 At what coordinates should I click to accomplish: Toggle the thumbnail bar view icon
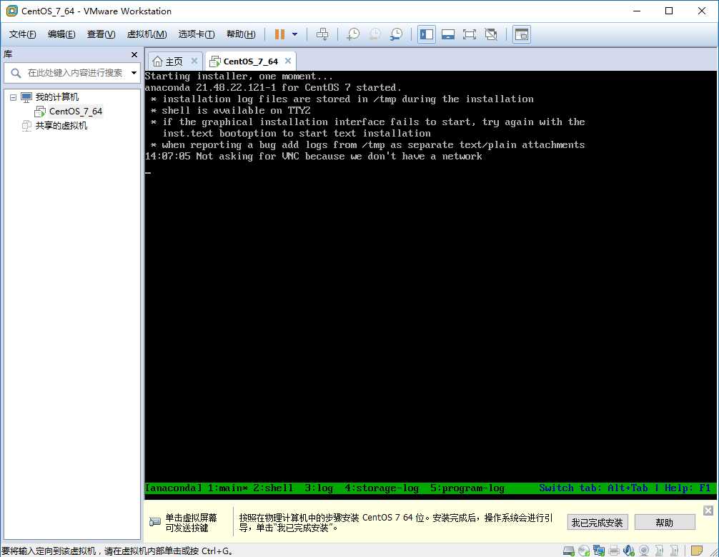[448, 34]
